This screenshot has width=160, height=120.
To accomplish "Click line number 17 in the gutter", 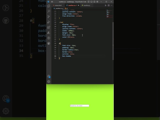I will pyautogui.click(x=55, y=20).
